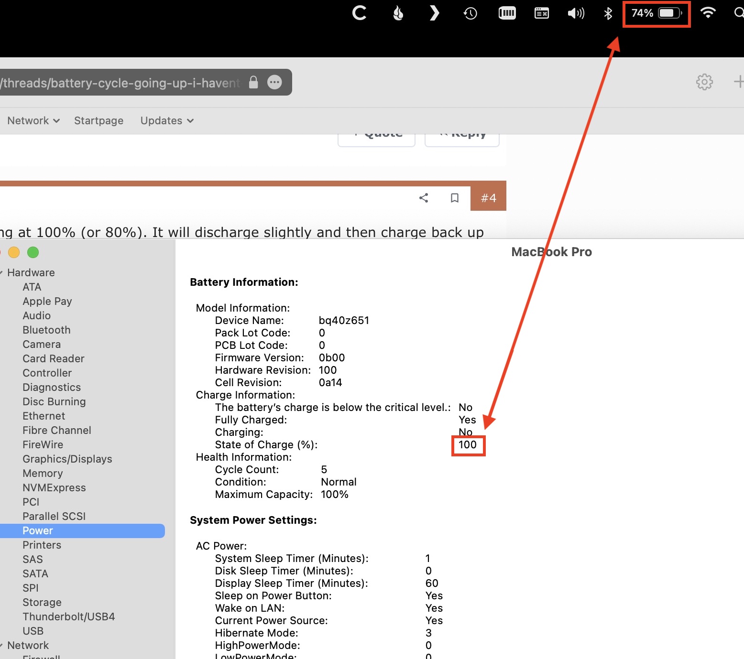
Task: Click the share icon on post #4
Action: point(424,198)
